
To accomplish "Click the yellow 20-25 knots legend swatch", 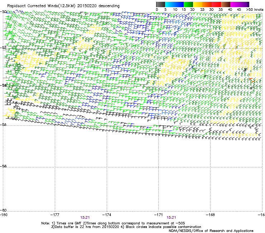I will pos(198,4).
